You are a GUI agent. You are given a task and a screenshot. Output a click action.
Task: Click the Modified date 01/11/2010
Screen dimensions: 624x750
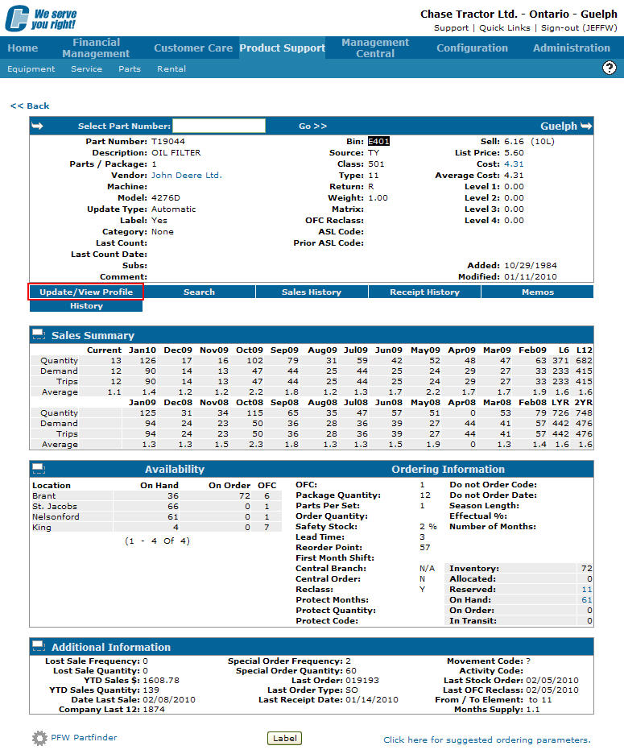coord(531,276)
